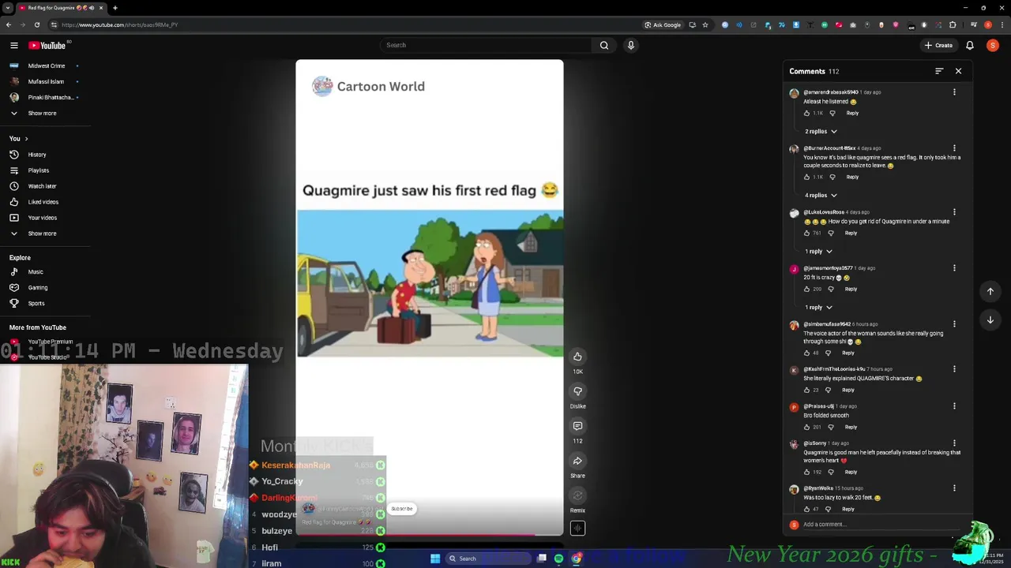1011x568 pixels.
Task: Expand the You section header
Action: tap(19, 138)
